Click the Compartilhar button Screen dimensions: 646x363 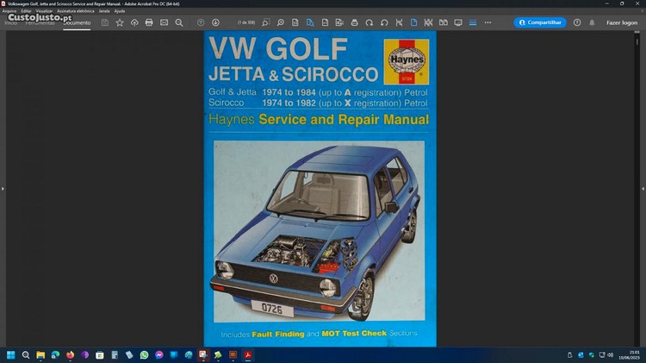[x=540, y=22]
